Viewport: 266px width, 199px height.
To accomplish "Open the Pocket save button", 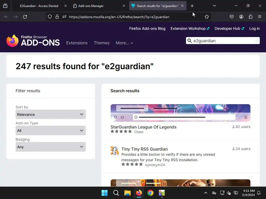I will coord(232,17).
